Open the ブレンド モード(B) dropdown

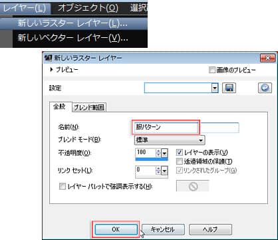[x=170, y=140]
